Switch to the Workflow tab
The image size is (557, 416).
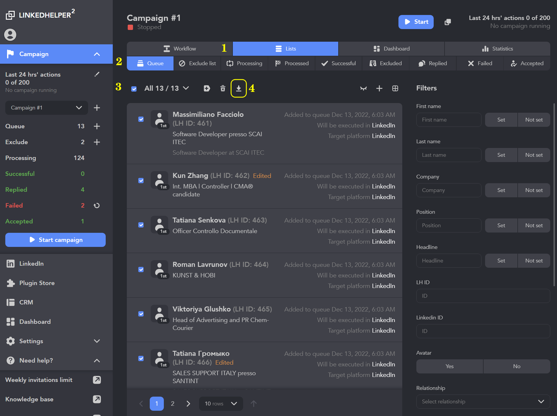(179, 49)
